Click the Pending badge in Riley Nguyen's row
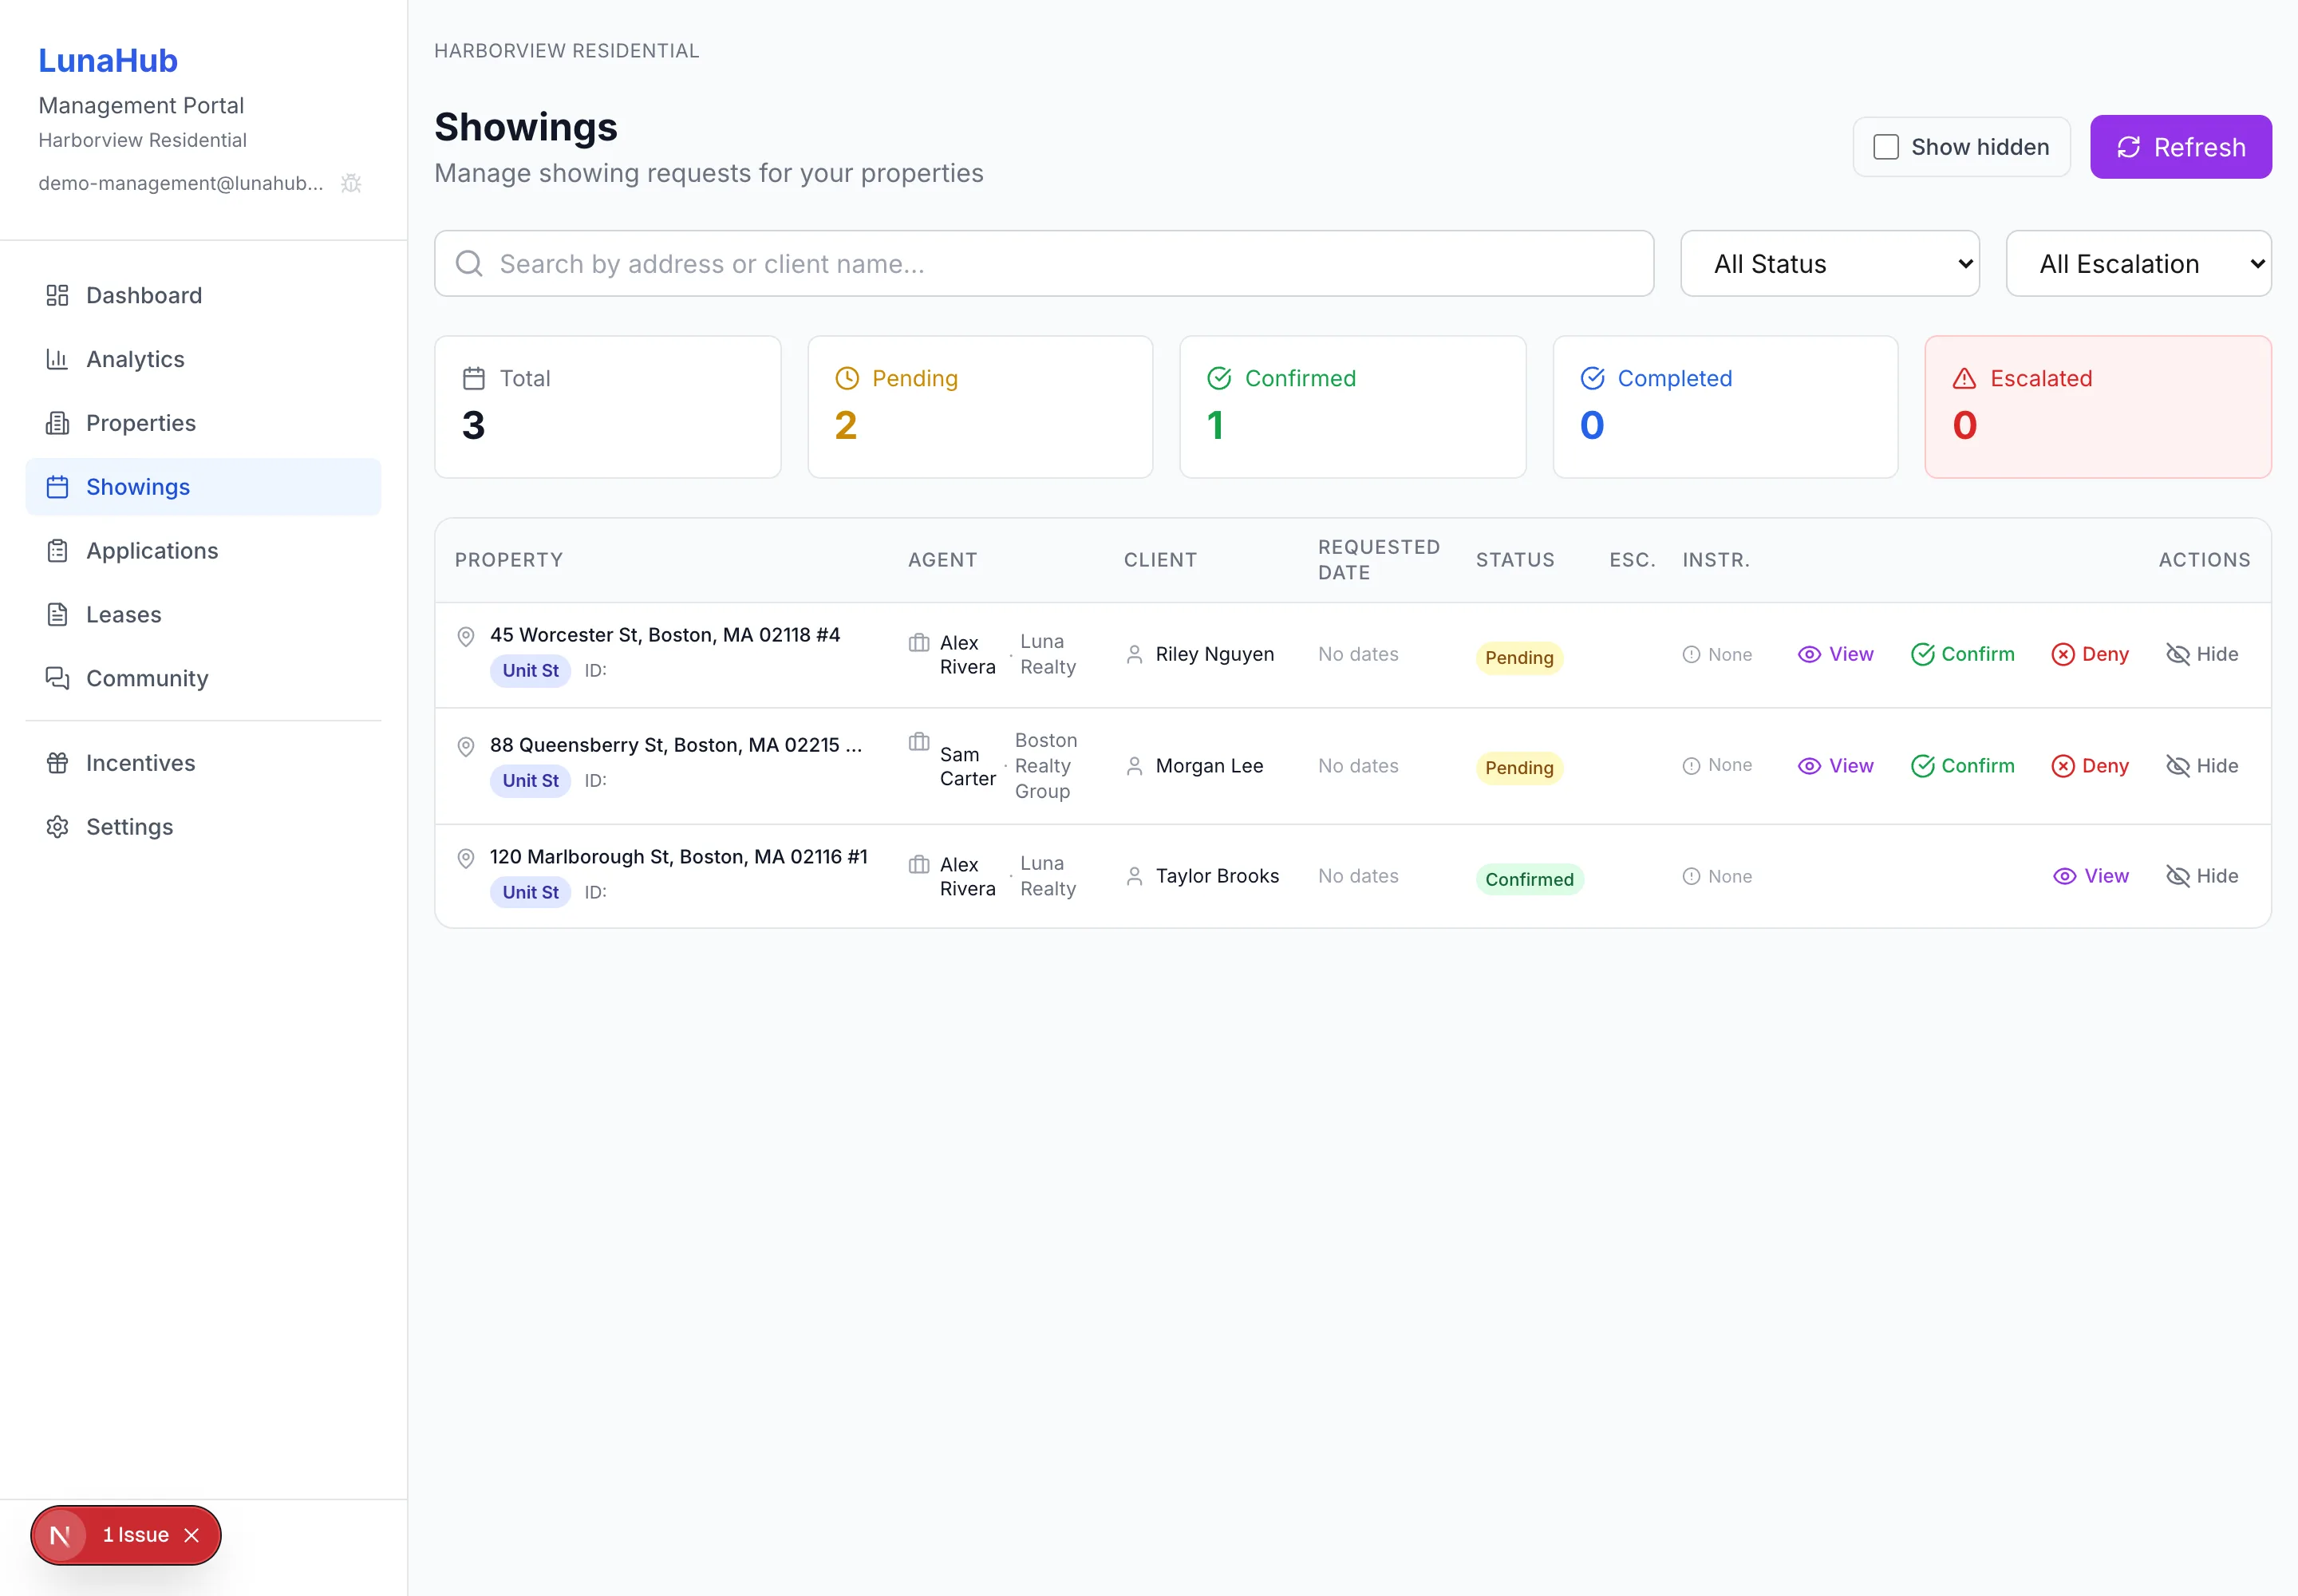Viewport: 2298px width, 1596px height. click(1519, 657)
